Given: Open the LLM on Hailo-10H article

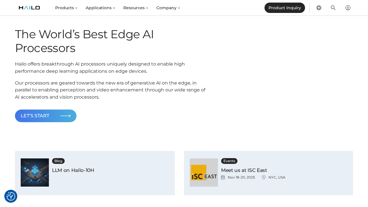Looking at the screenshot, I should [73, 170].
